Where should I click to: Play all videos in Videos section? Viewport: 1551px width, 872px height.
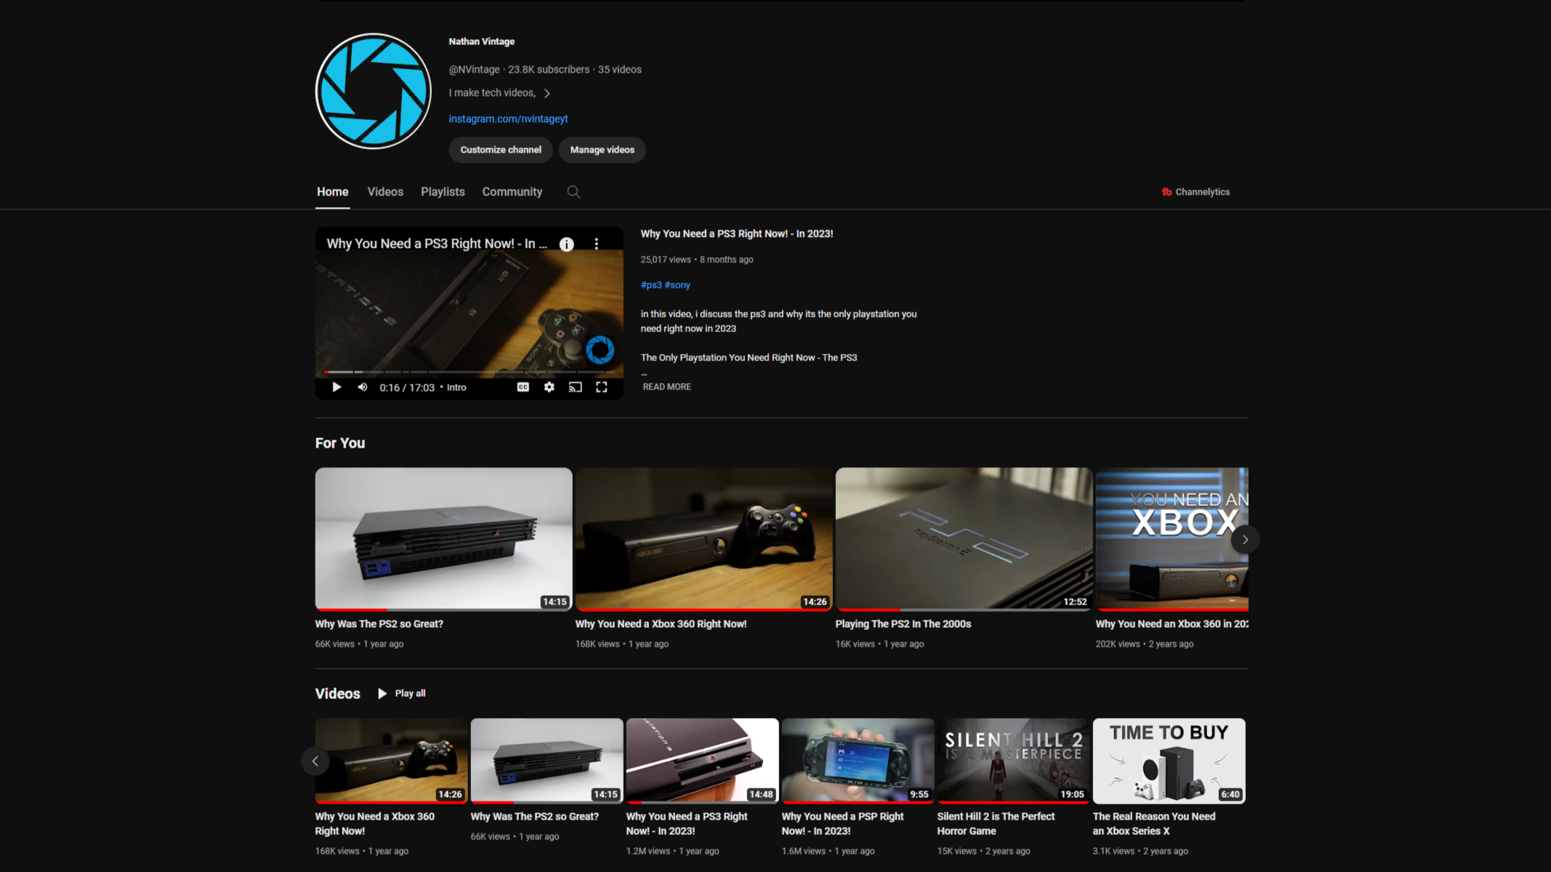tap(401, 693)
